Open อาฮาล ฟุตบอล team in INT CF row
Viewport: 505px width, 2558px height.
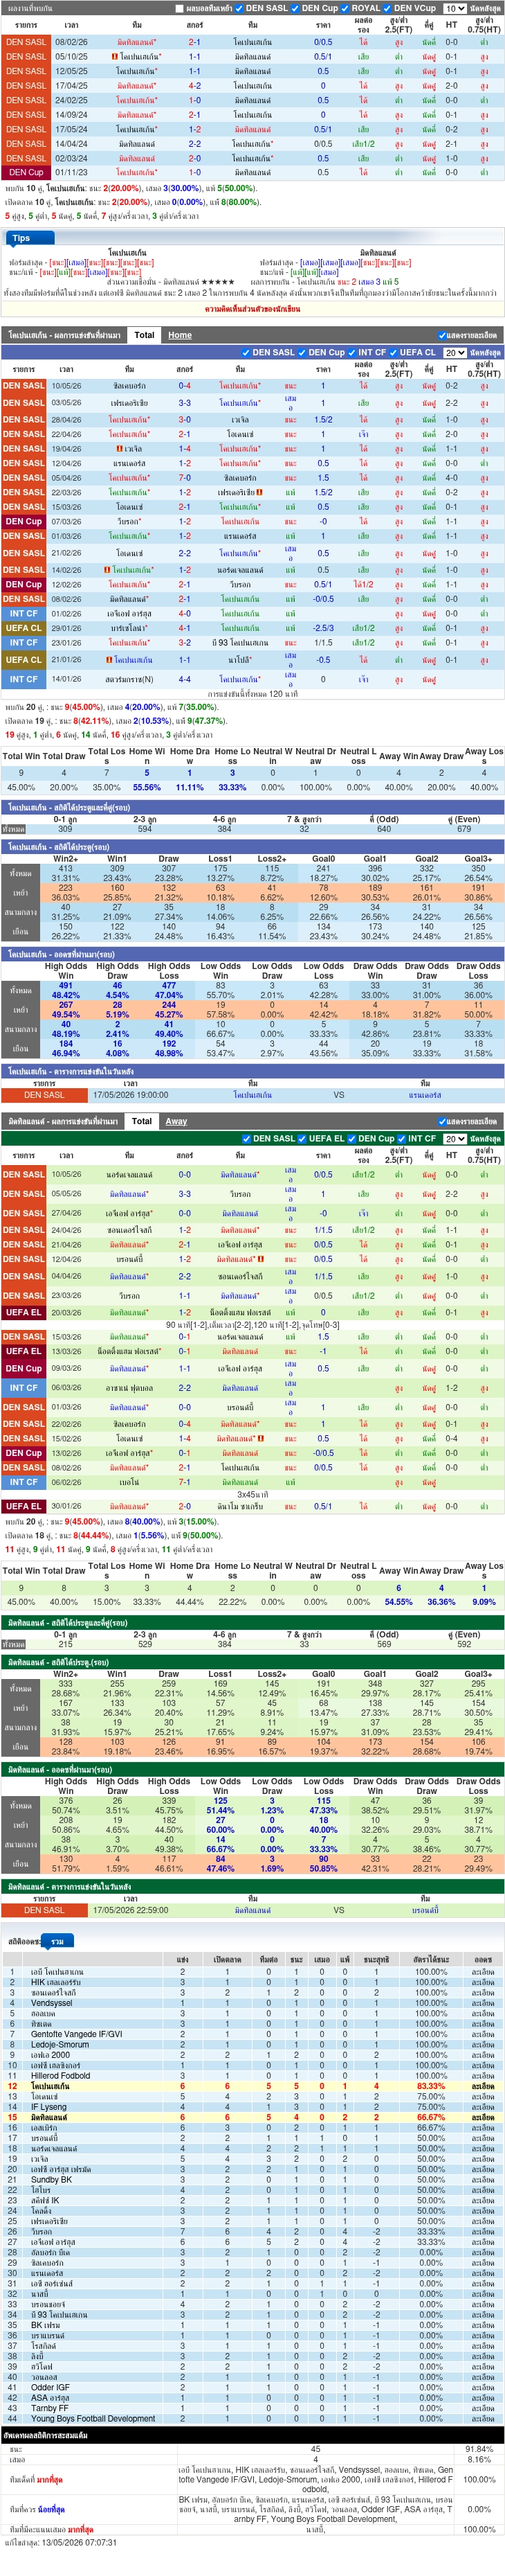[129, 1388]
